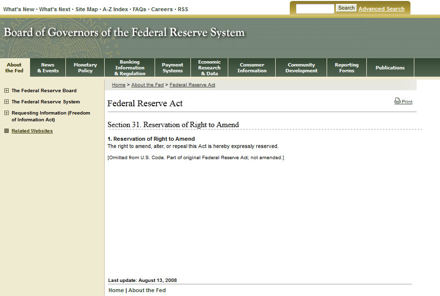Visit the Careers page link
The image size is (440, 296).
(x=162, y=9)
